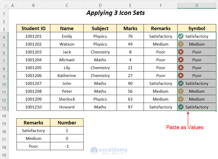This screenshot has height=159, width=218.
Task: Click the green check icon in cell G4
Action: [x=181, y=36]
